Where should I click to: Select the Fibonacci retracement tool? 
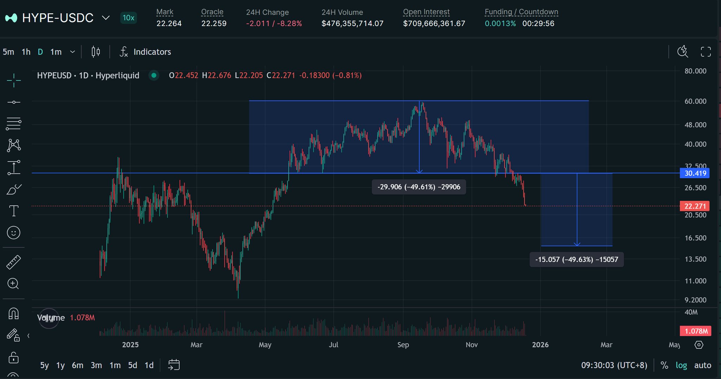[14, 124]
